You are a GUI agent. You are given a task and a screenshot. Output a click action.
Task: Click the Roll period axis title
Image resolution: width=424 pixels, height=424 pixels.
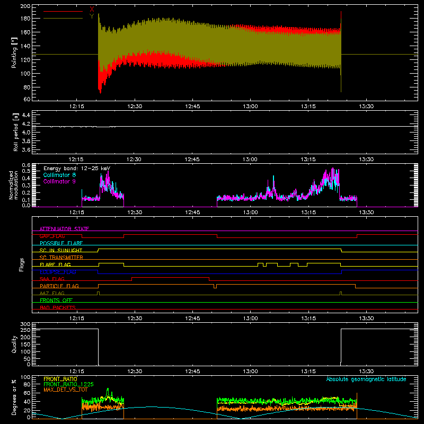pyautogui.click(x=16, y=132)
